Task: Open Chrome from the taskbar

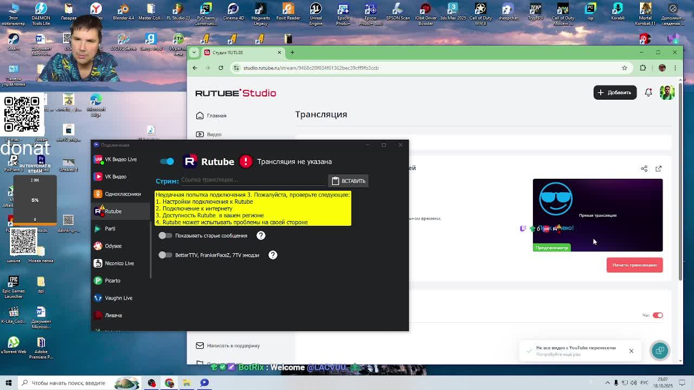Action: (169, 383)
